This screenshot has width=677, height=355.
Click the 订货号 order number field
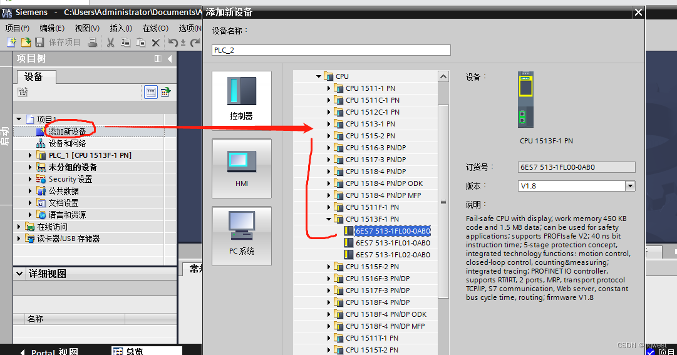click(x=576, y=167)
